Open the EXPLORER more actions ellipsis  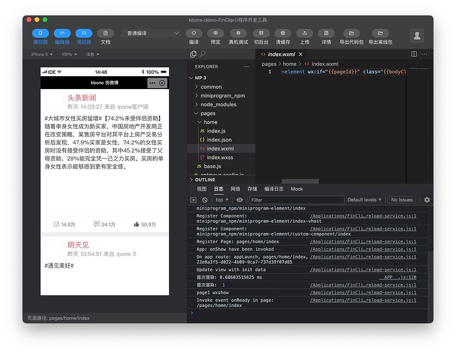tap(246, 67)
